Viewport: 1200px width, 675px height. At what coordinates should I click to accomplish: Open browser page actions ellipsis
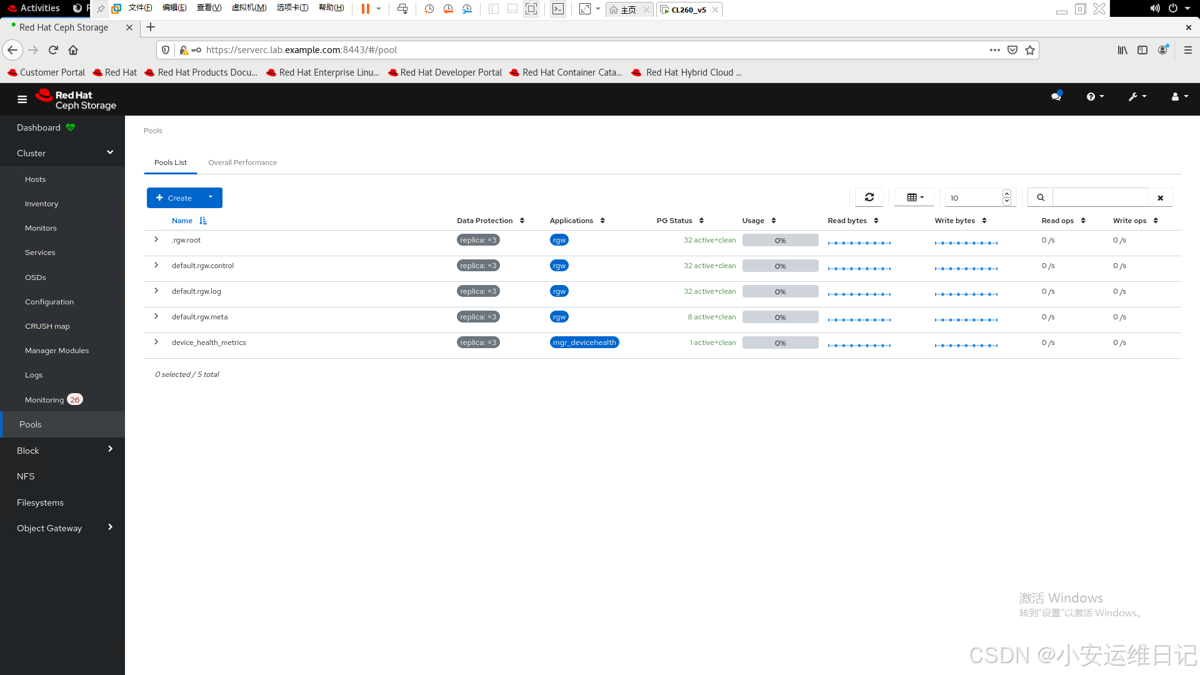(x=995, y=50)
